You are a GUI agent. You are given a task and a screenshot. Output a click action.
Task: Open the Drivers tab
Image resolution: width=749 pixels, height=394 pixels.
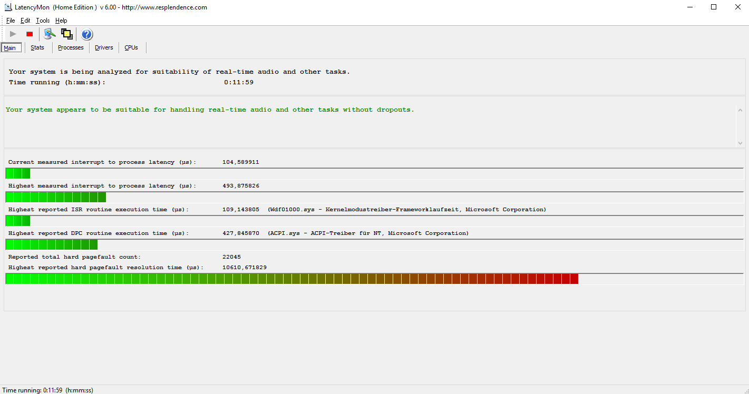(104, 48)
